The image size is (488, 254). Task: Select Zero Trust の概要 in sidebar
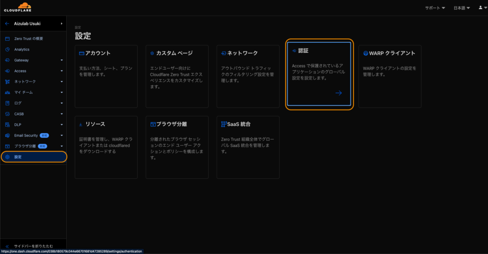click(33, 39)
